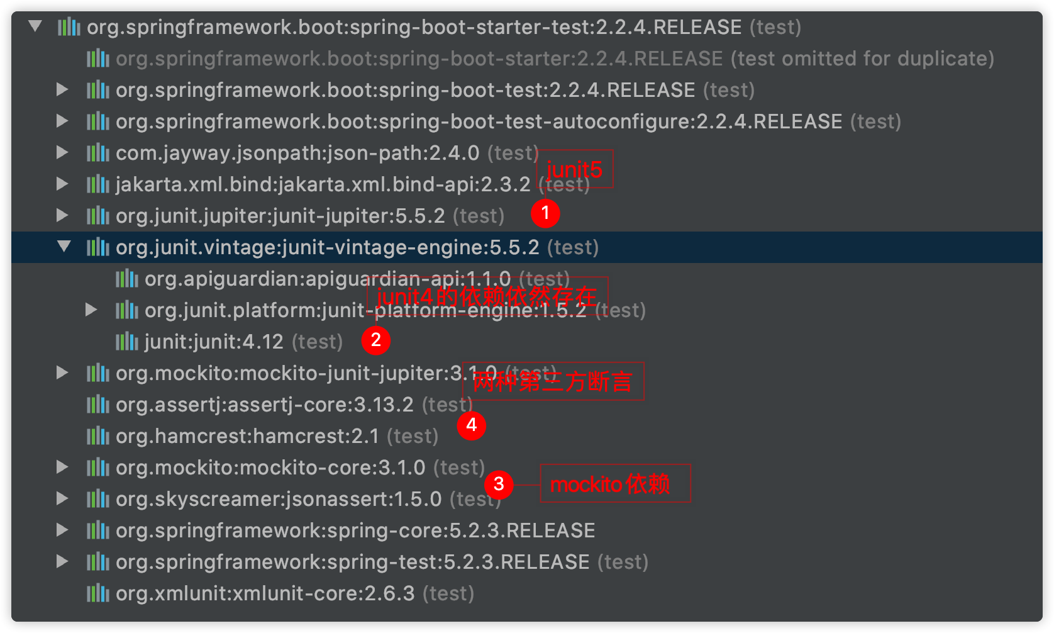Collapse the junit-vintage-engine node
This screenshot has height=633, width=1054.
point(64,247)
